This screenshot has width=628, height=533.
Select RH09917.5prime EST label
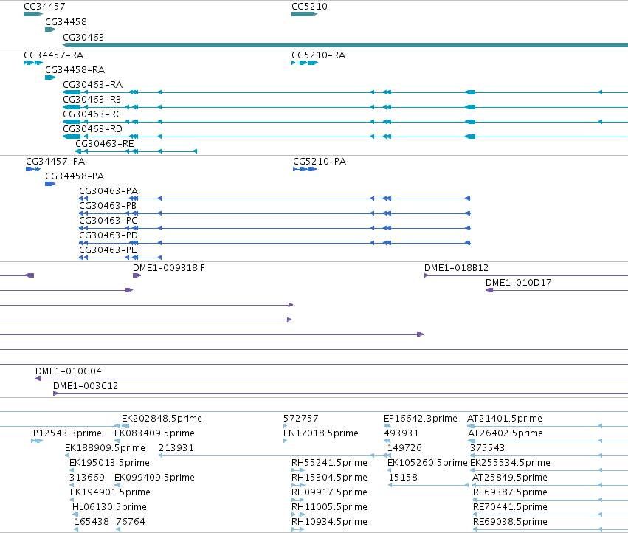pos(329,492)
